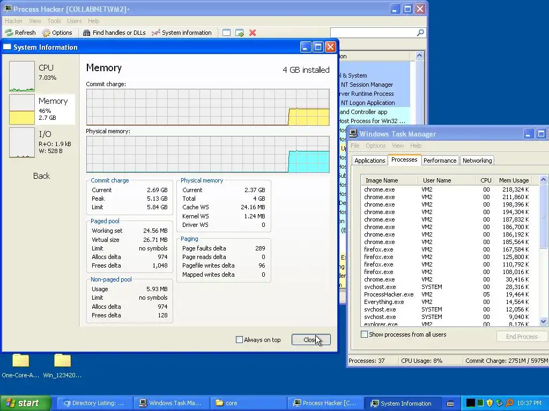Toggle the Always on top checkbox
The width and height of the screenshot is (549, 411).
tap(239, 339)
